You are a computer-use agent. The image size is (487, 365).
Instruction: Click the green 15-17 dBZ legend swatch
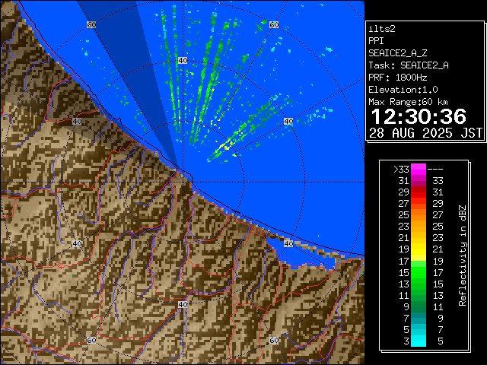coord(419,272)
